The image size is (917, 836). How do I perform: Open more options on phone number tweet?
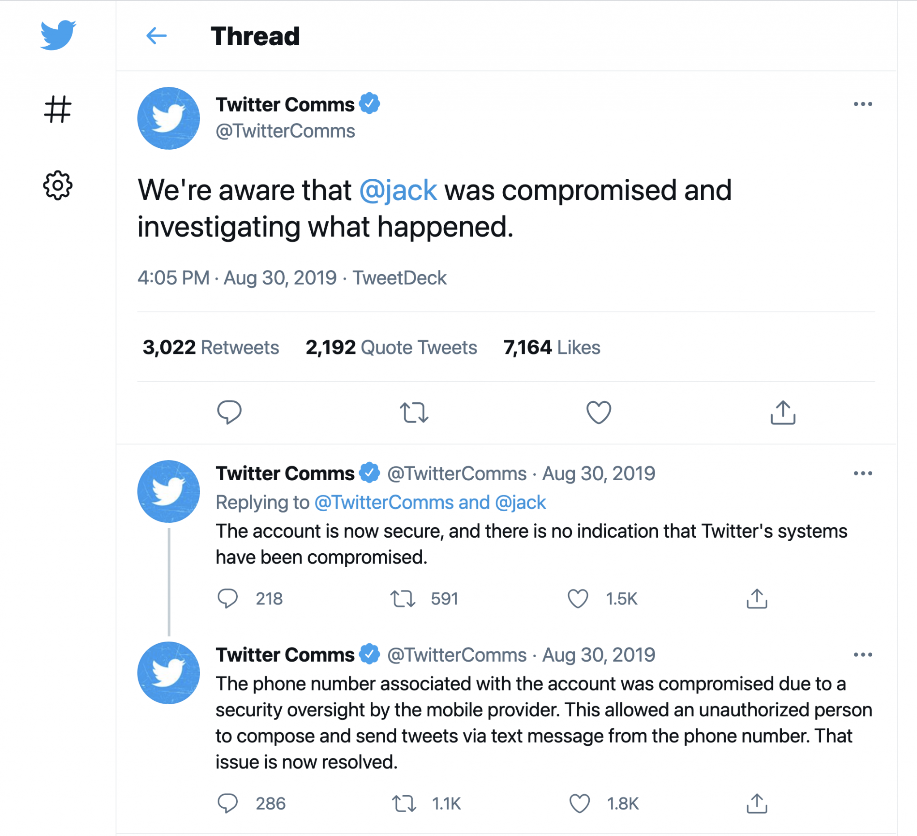pyautogui.click(x=862, y=655)
